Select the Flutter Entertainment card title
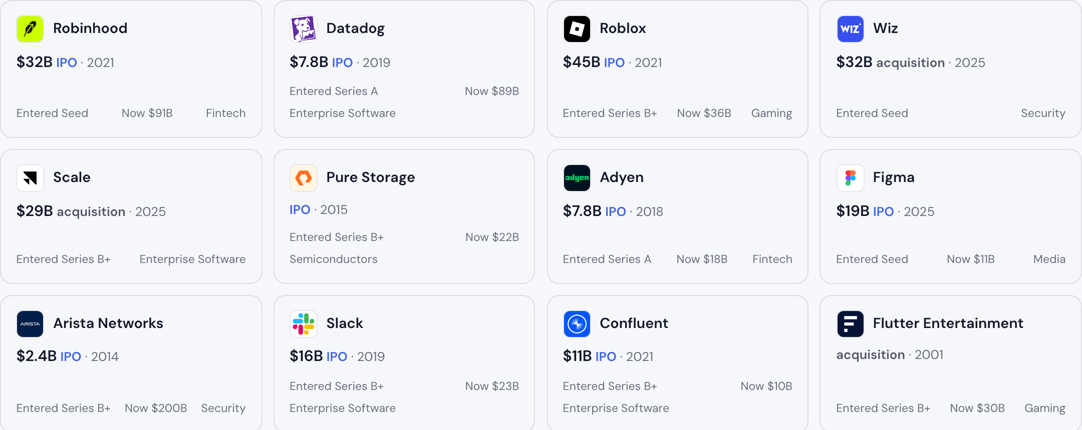1082x430 pixels. 948,323
